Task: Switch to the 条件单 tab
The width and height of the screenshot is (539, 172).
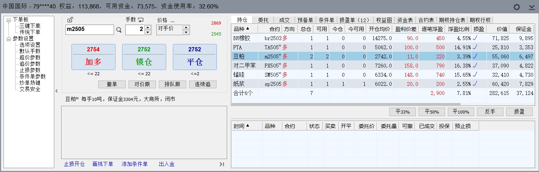Action: [x=326, y=20]
